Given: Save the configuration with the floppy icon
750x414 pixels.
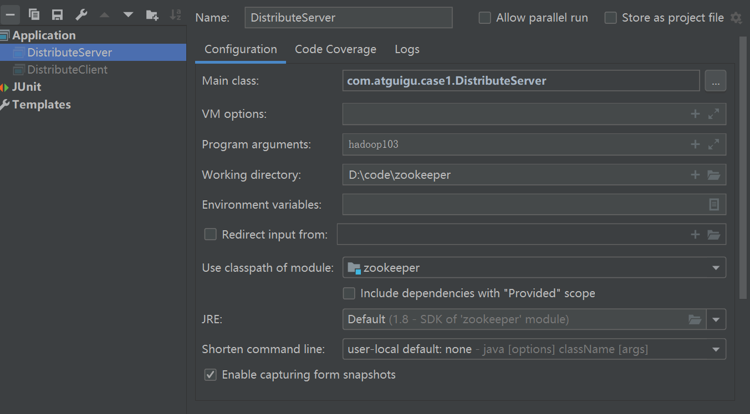Looking at the screenshot, I should 57,15.
